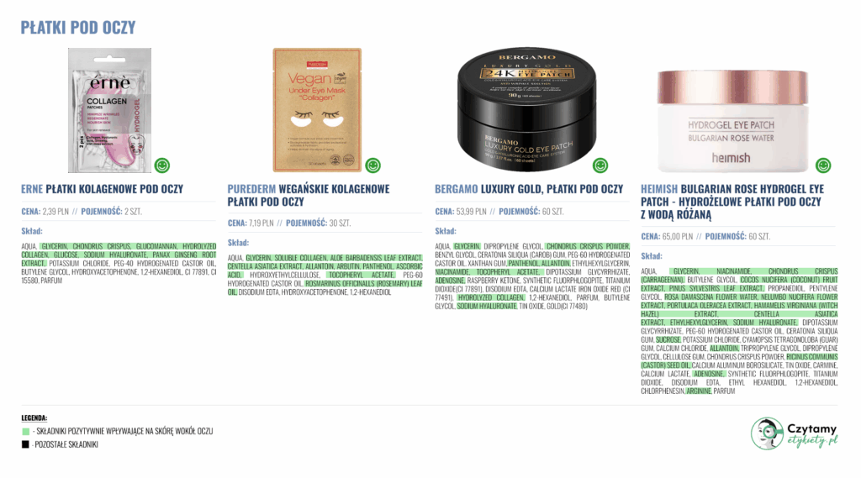Screen dimensions: 861x478
Task: Click the green smiley icon on Purederm product
Action: 372,165
